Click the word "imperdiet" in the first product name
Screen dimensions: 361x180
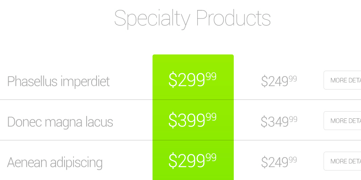pos(85,81)
